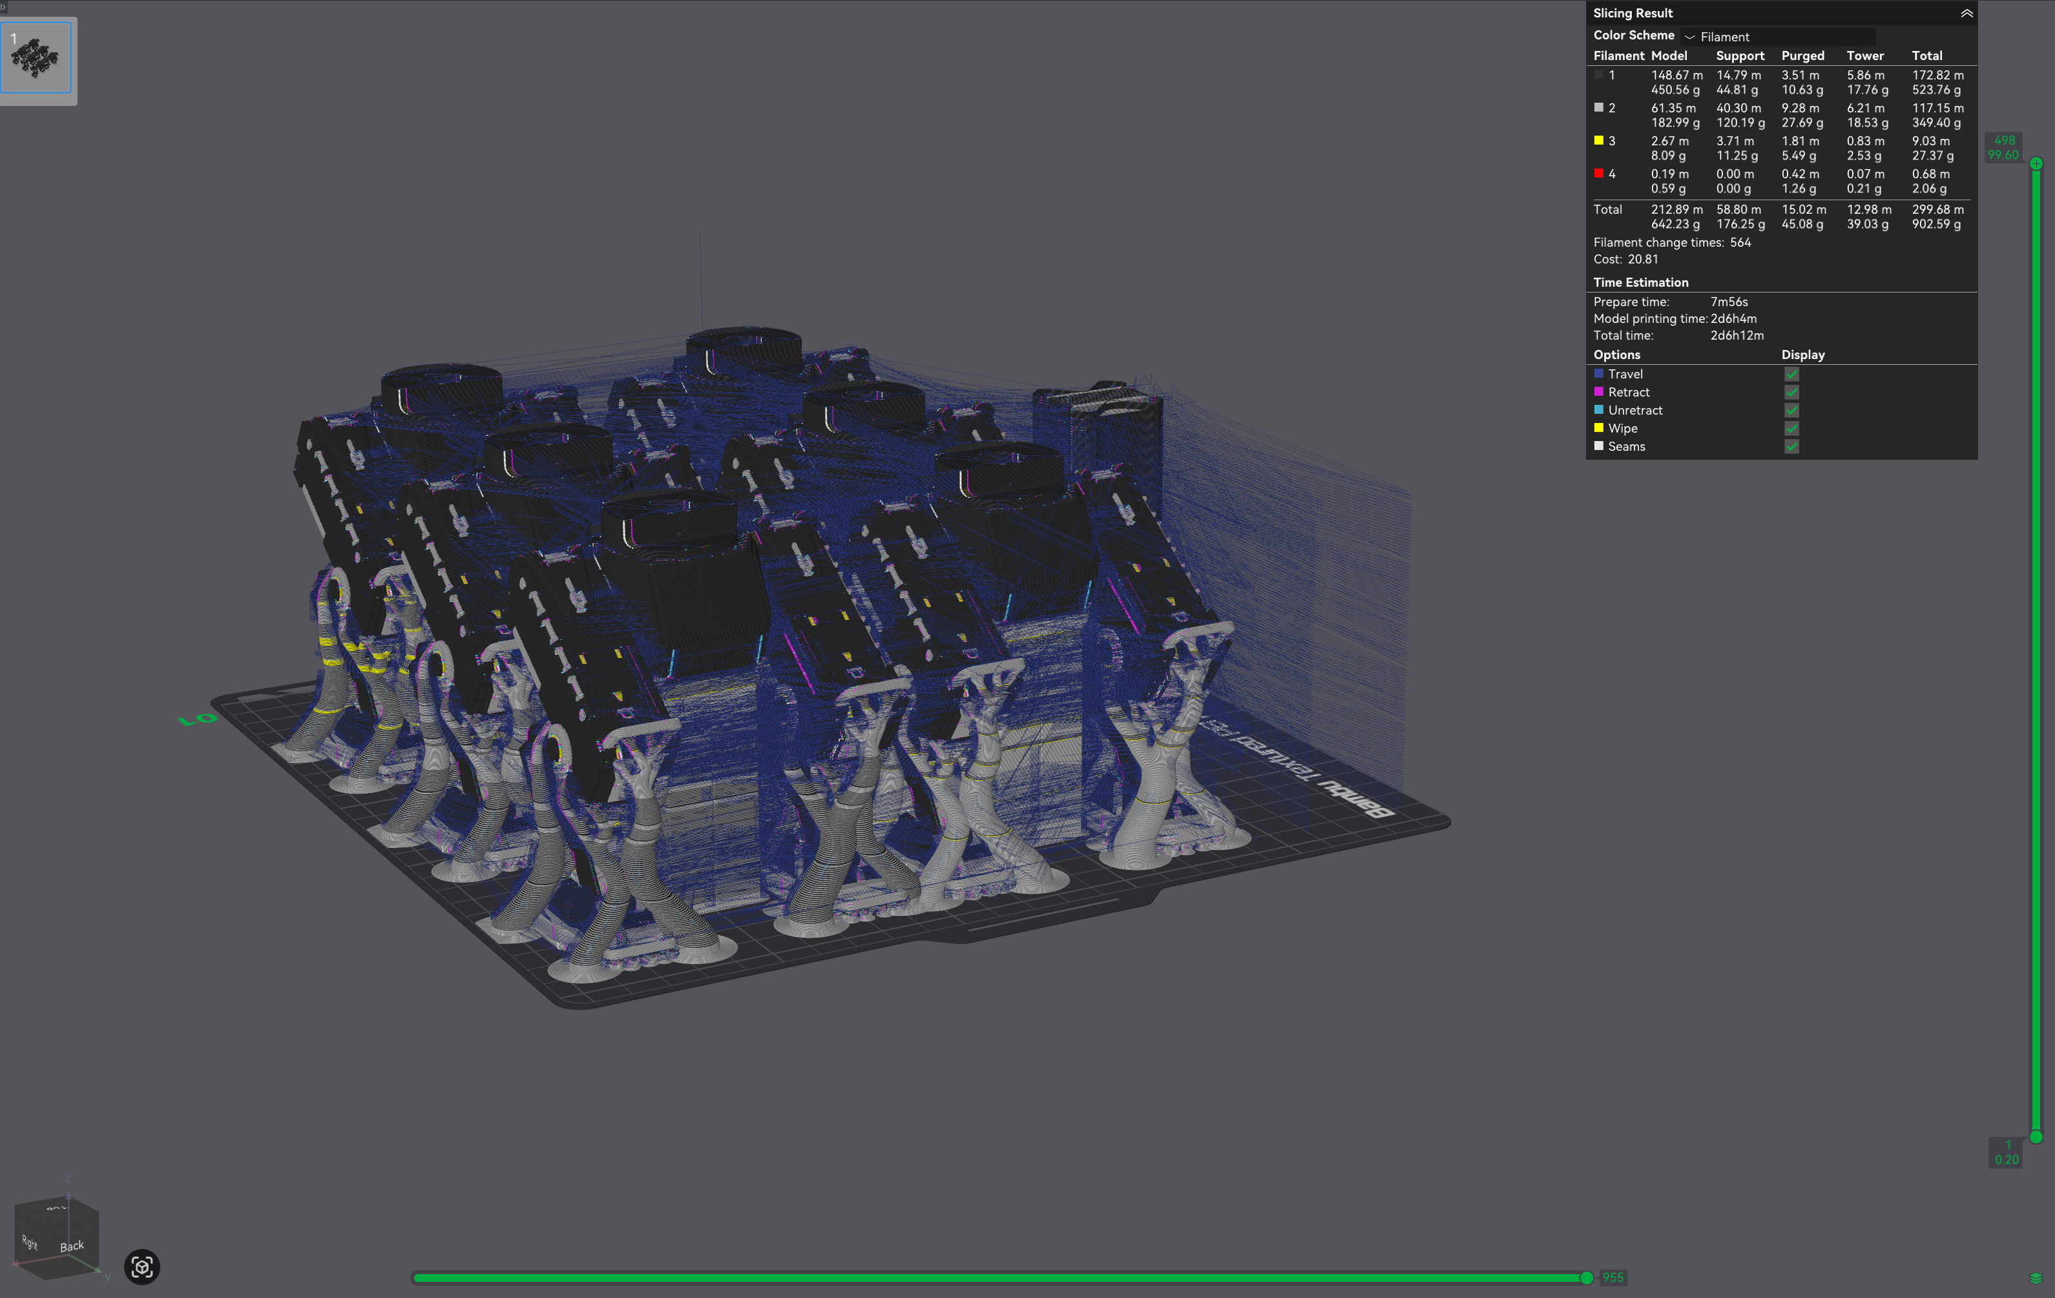The height and width of the screenshot is (1298, 2055).
Task: Click the red filament 4 color square
Action: tap(1598, 174)
